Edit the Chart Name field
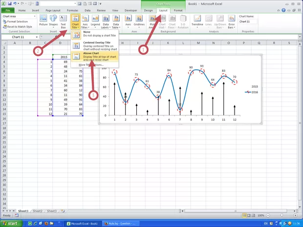This screenshot has height=227, width=303. 248,21
